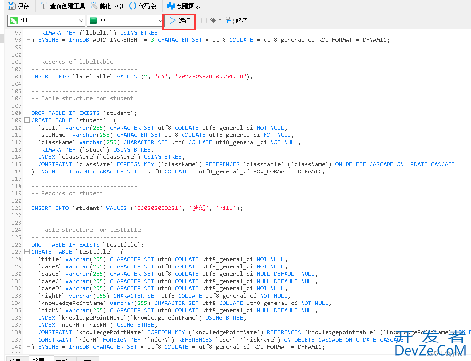This screenshot has width=471, height=361.
Task: Click the INDEX `className` USING BTREE line
Action: coord(111,157)
